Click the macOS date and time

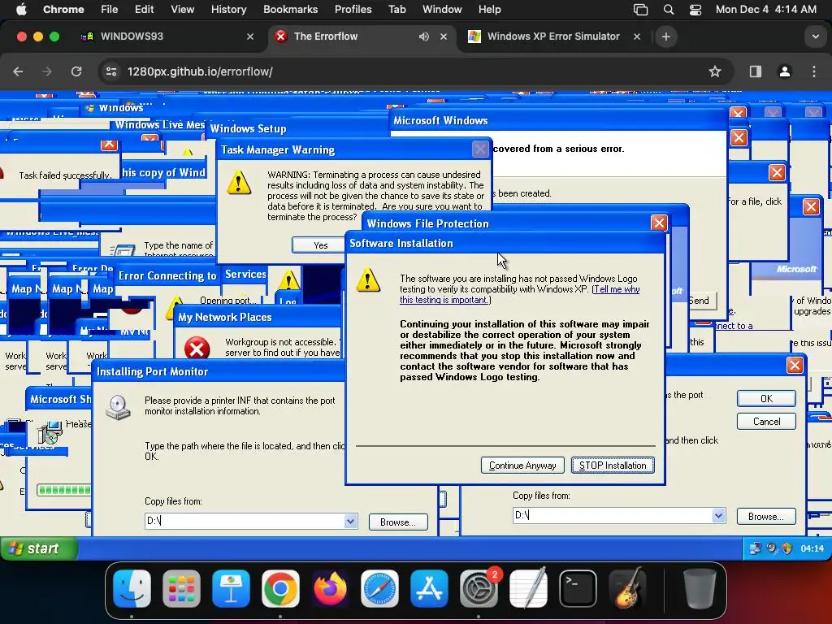pos(765,10)
